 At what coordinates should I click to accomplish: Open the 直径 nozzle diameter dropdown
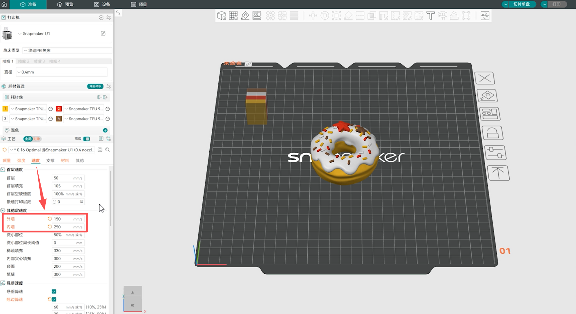[62, 72]
